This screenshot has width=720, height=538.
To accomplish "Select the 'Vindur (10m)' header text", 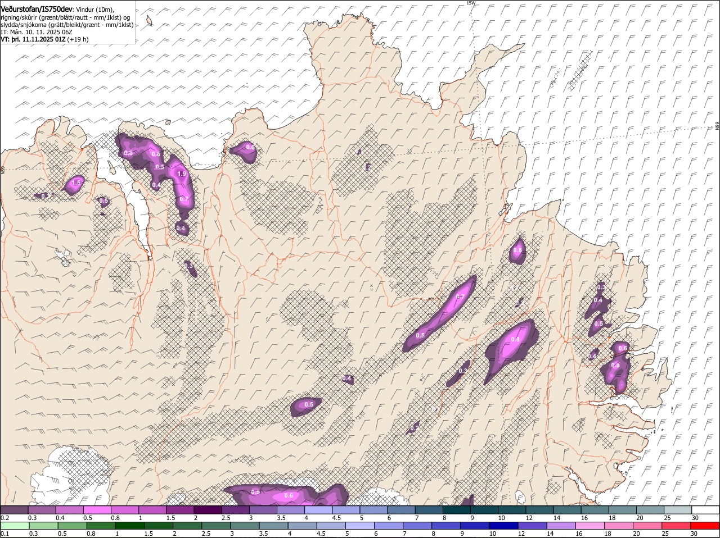I will pyautogui.click(x=93, y=10).
